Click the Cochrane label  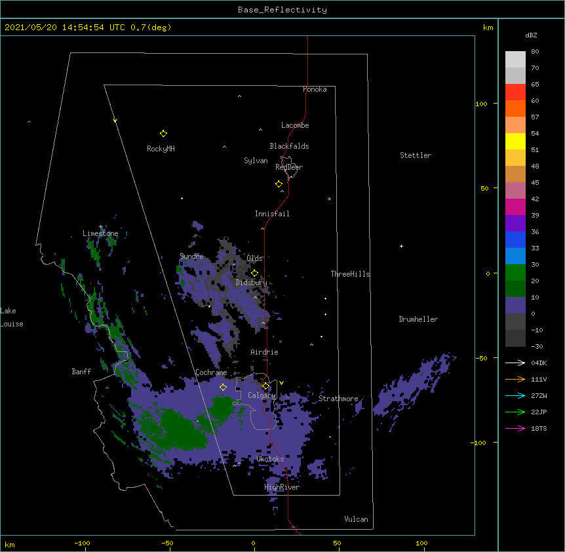coord(211,372)
